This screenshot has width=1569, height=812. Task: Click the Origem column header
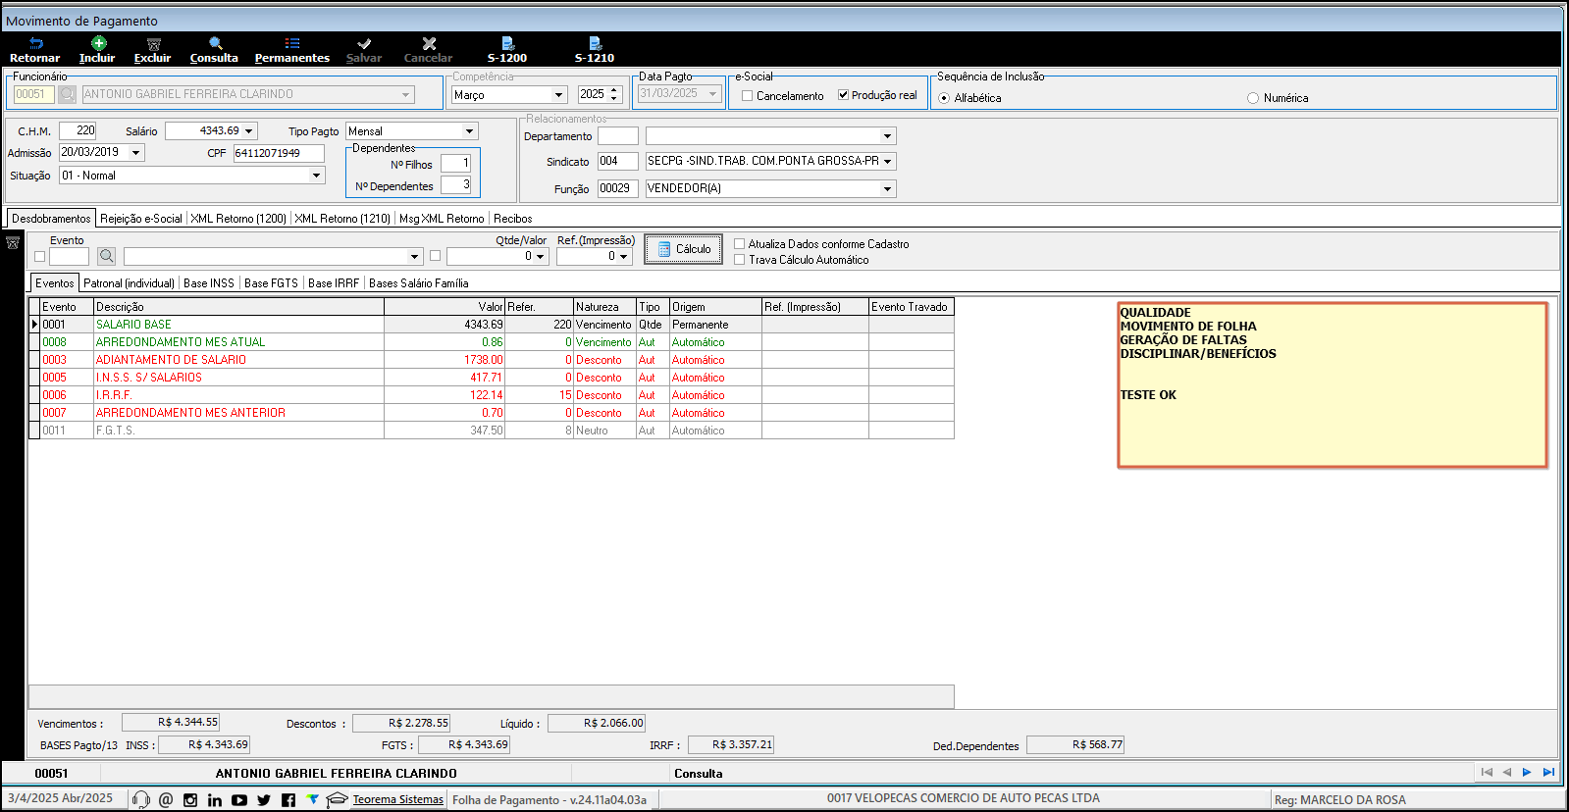715,307
